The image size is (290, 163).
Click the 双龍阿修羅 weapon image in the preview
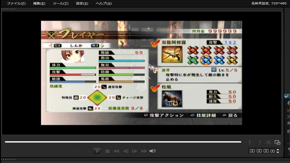coord(172,55)
